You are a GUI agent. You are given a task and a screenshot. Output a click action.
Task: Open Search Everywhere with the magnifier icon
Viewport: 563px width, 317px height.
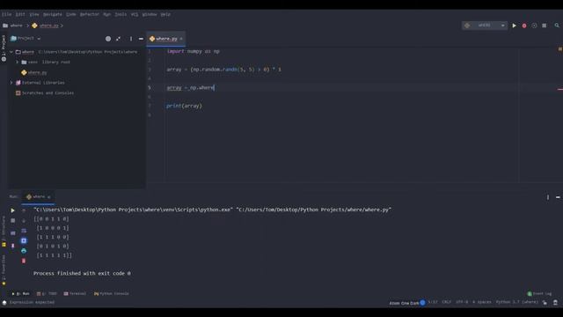point(557,26)
